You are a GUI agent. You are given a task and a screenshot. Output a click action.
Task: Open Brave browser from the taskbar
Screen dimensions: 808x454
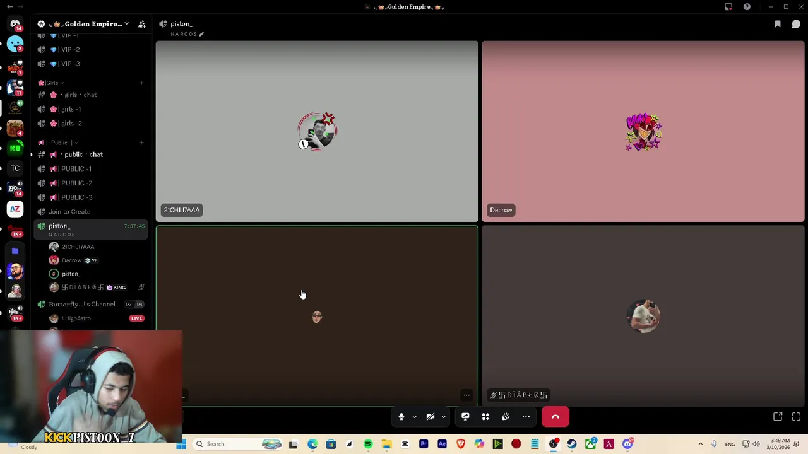point(461,444)
